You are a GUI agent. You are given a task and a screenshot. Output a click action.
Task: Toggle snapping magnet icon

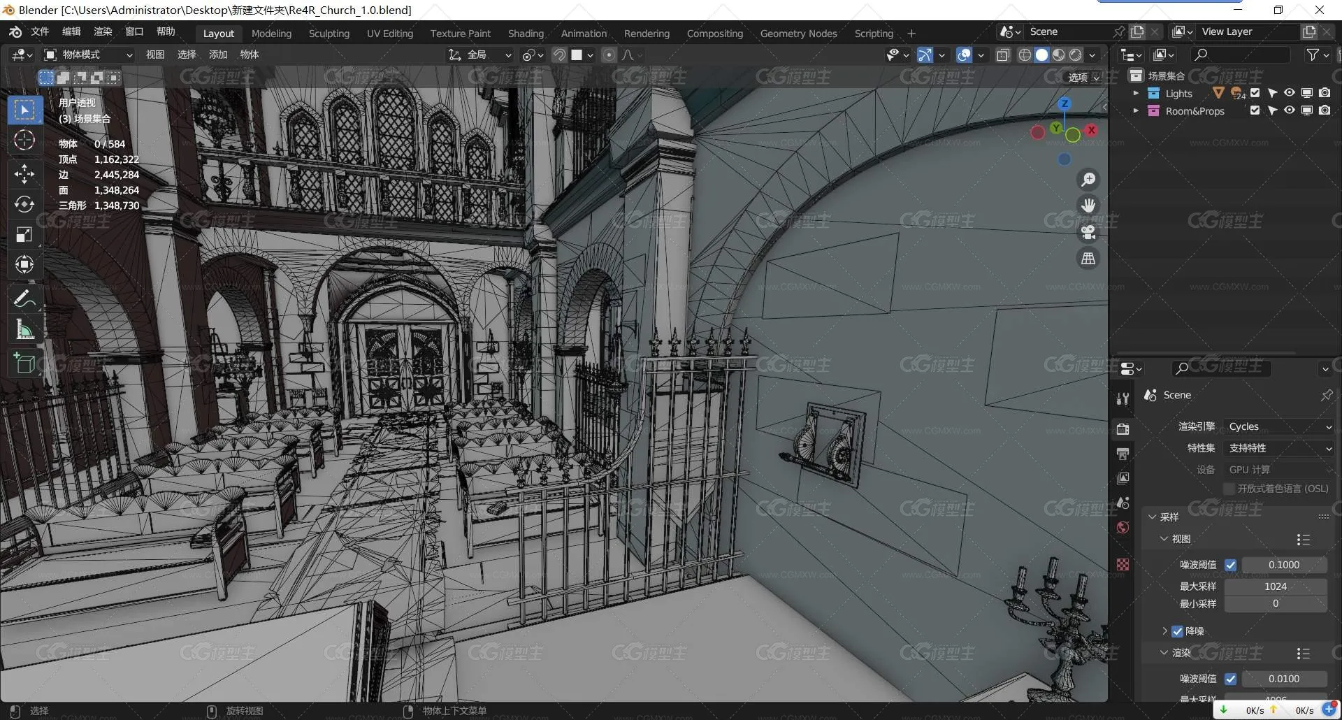coord(559,55)
